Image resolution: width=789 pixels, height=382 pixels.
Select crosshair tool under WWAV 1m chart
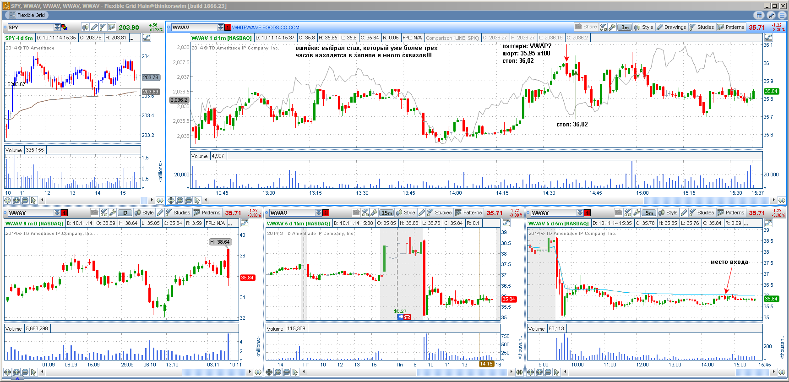[171, 200]
